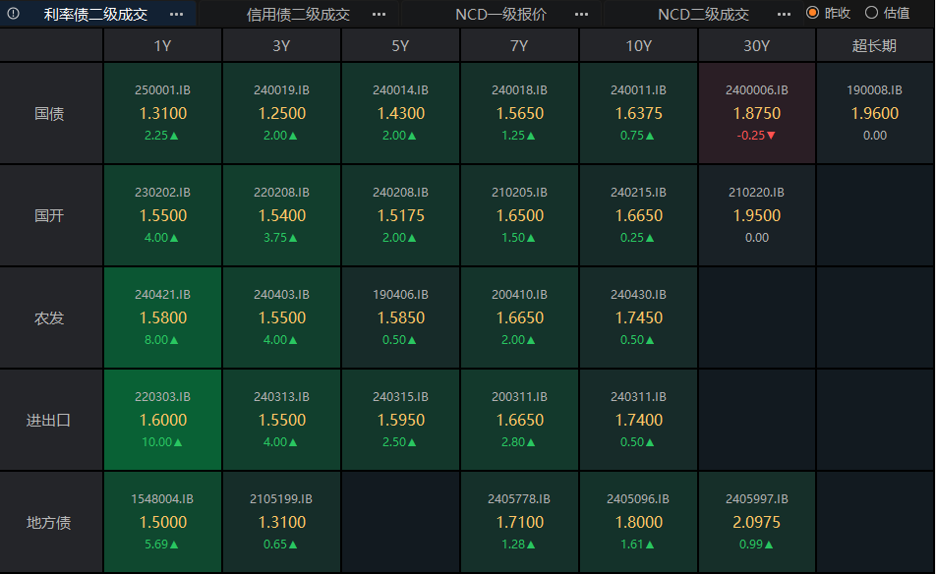Switch to the 信用债二级成交 tab
This screenshot has height=574, width=936.
298,14
